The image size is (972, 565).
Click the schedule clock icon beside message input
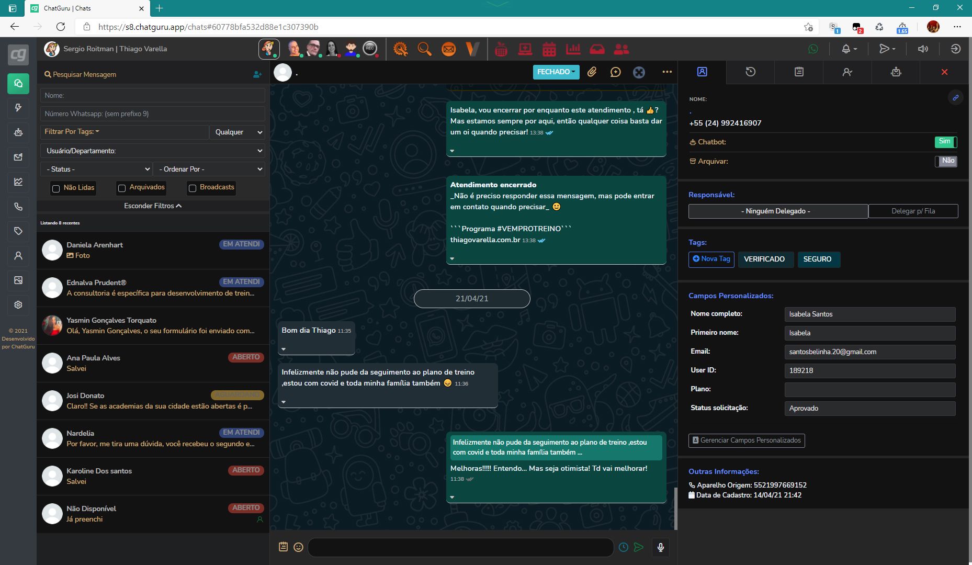click(x=624, y=547)
